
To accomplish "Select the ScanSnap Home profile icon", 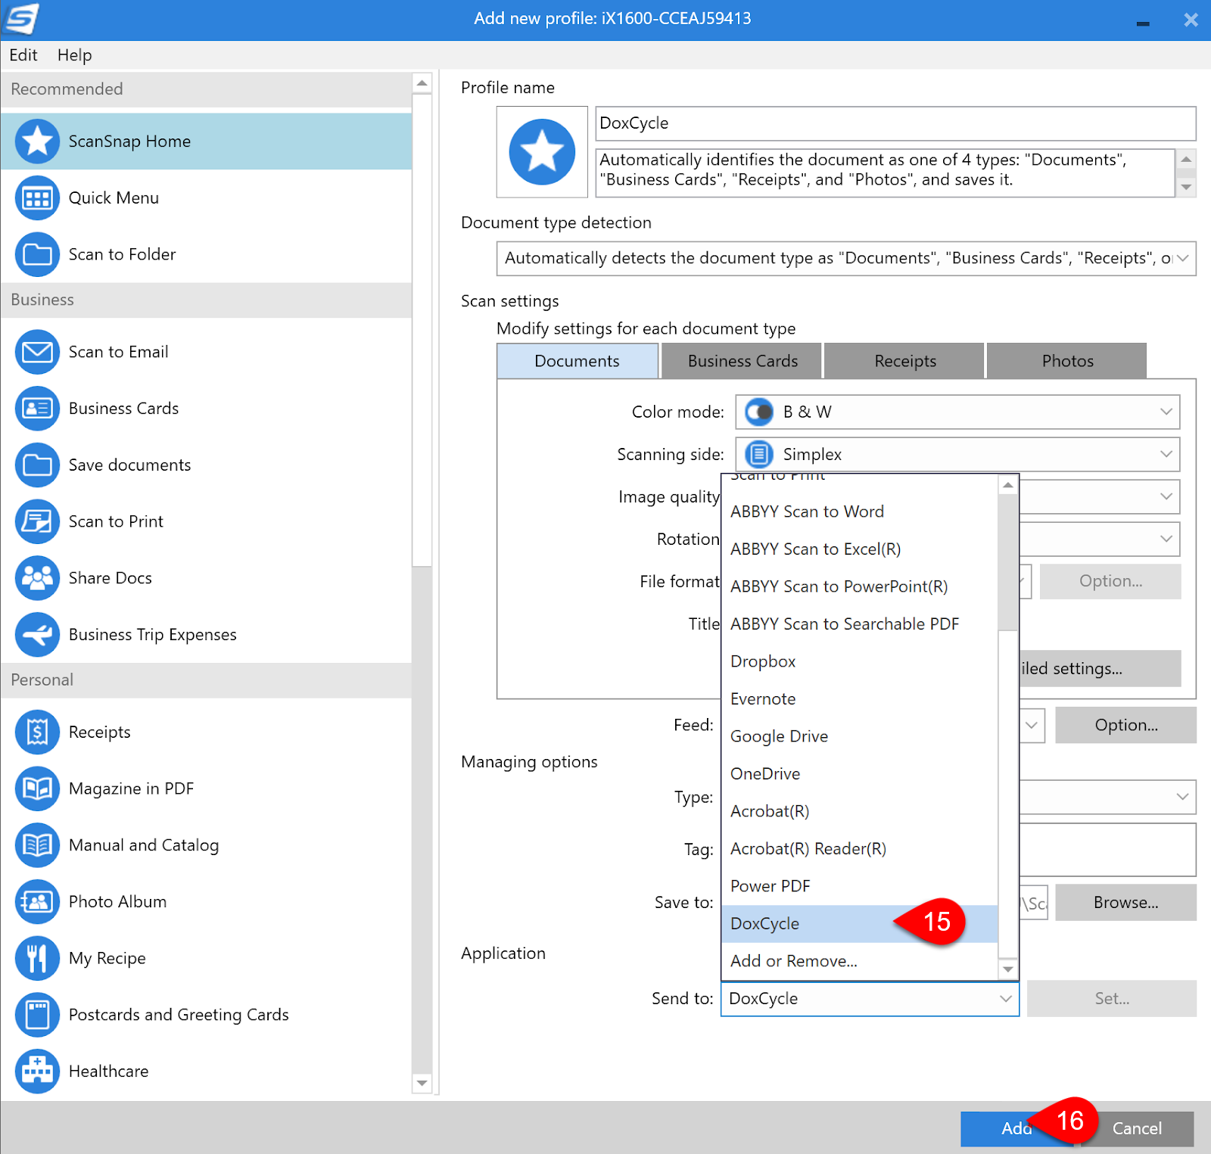I will 36,142.
